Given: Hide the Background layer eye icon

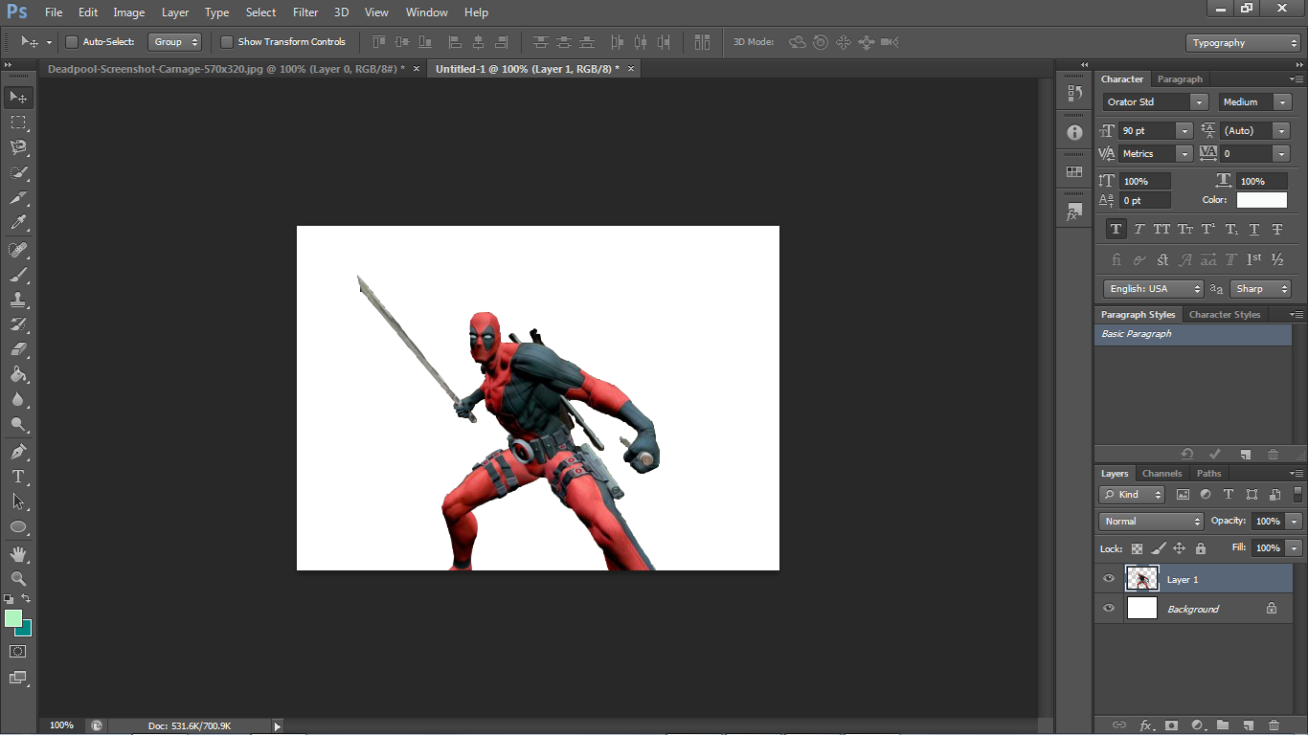Looking at the screenshot, I should (x=1109, y=609).
